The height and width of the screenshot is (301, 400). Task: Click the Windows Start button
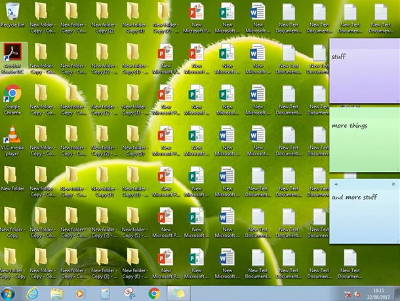pos(9,293)
